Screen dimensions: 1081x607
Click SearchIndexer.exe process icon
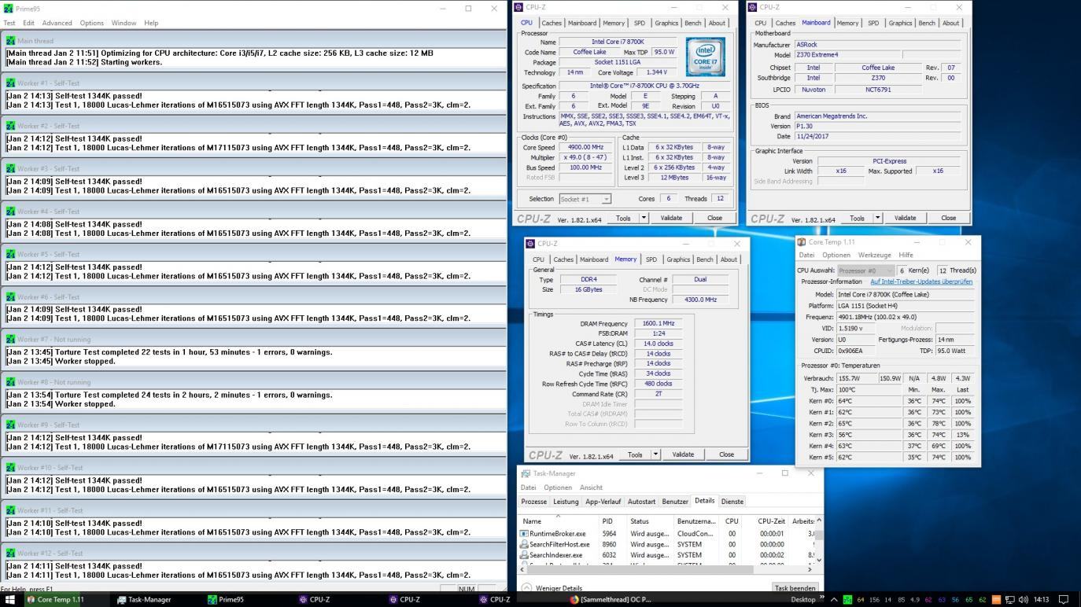(524, 555)
